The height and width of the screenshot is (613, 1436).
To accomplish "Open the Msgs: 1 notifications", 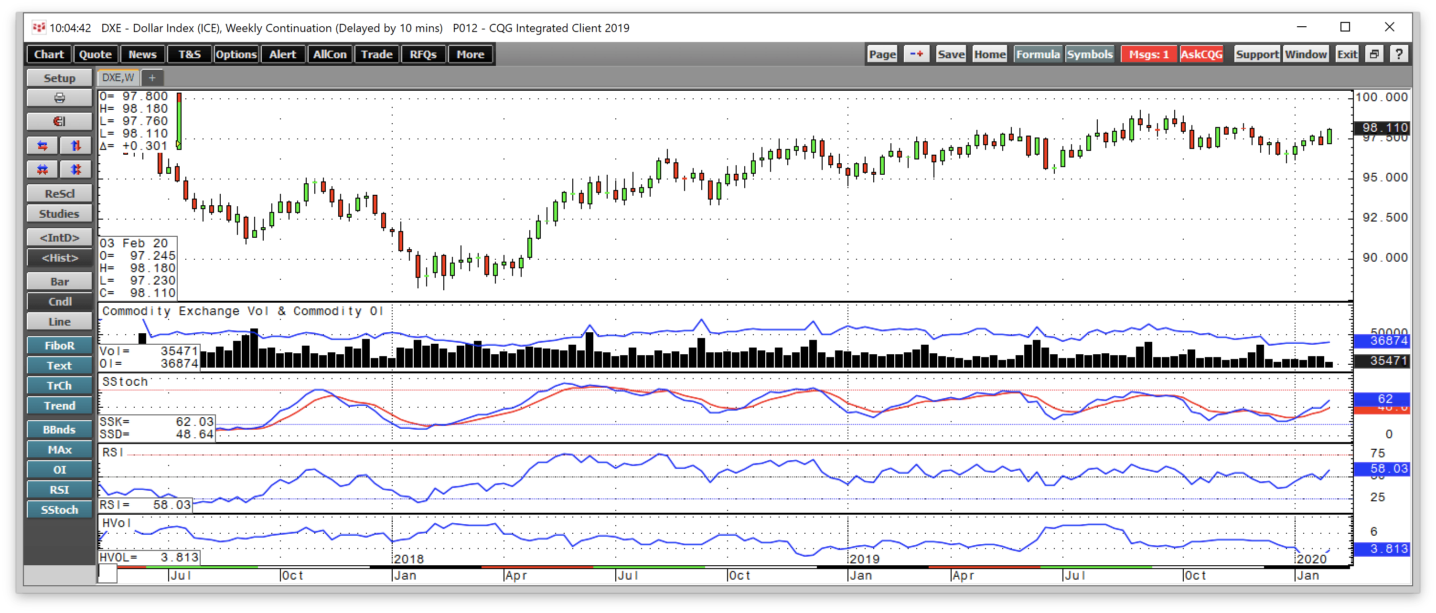I will point(1148,54).
